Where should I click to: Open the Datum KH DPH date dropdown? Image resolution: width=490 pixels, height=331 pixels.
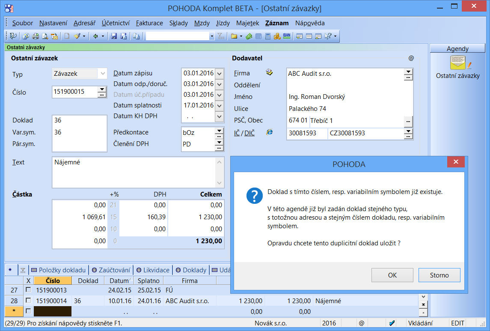coord(220,116)
